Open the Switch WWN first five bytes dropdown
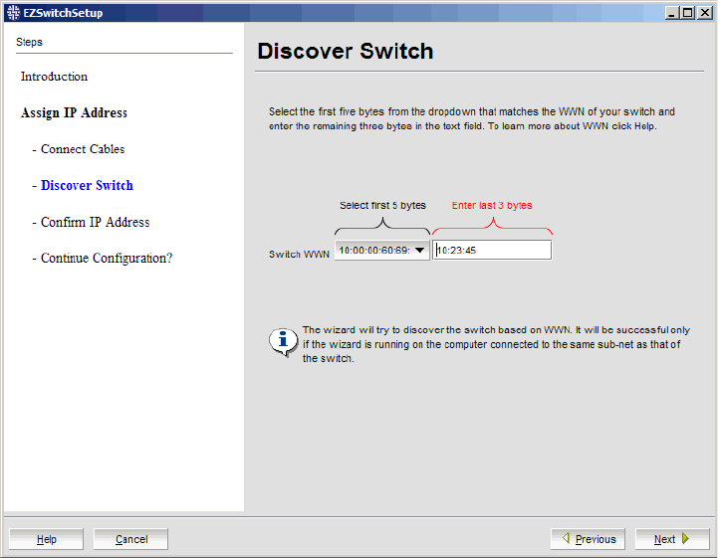Viewport: 718px width, 558px height. coord(381,251)
